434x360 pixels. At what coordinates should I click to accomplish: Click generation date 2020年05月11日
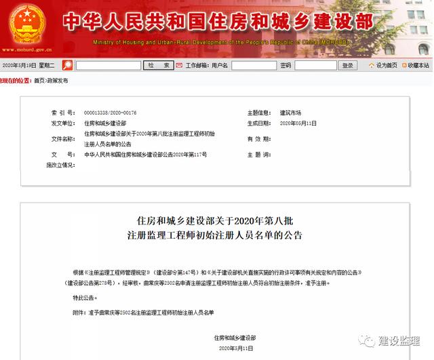[x=298, y=123]
